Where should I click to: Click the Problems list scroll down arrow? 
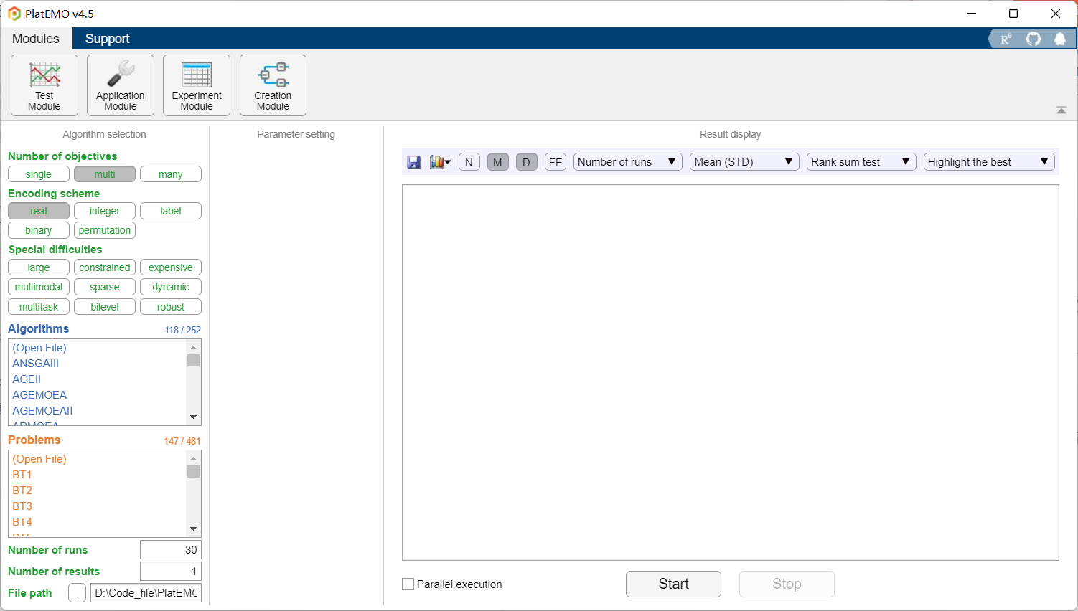coord(193,529)
